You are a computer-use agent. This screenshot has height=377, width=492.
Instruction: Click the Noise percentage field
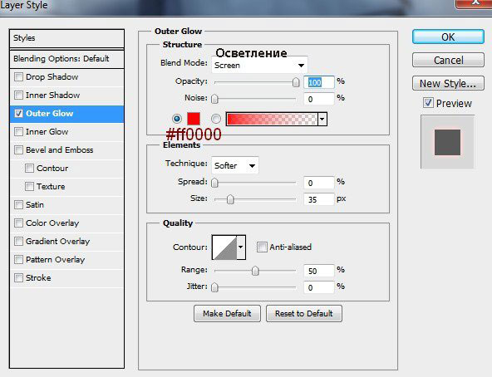(x=319, y=99)
